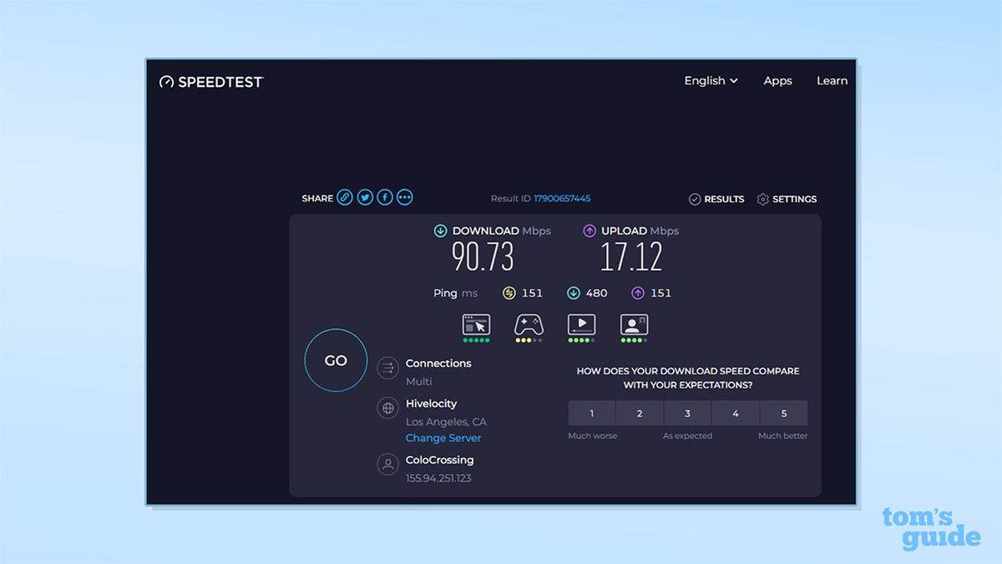This screenshot has height=564, width=1002.
Task: Select the video streaming performance icon
Action: [x=581, y=326]
